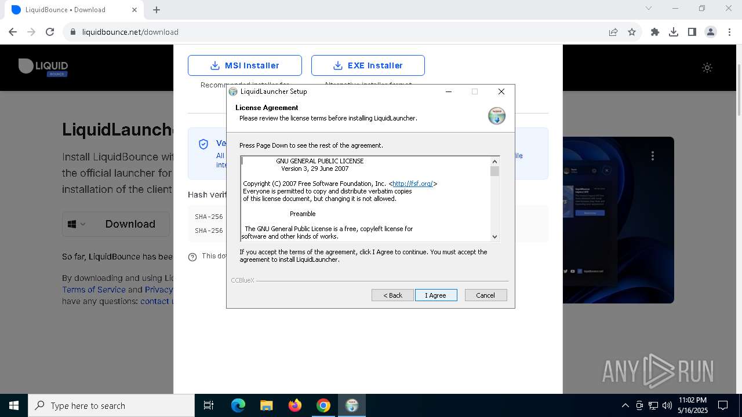Click the contact us link
742x417 pixels.
[157, 301]
